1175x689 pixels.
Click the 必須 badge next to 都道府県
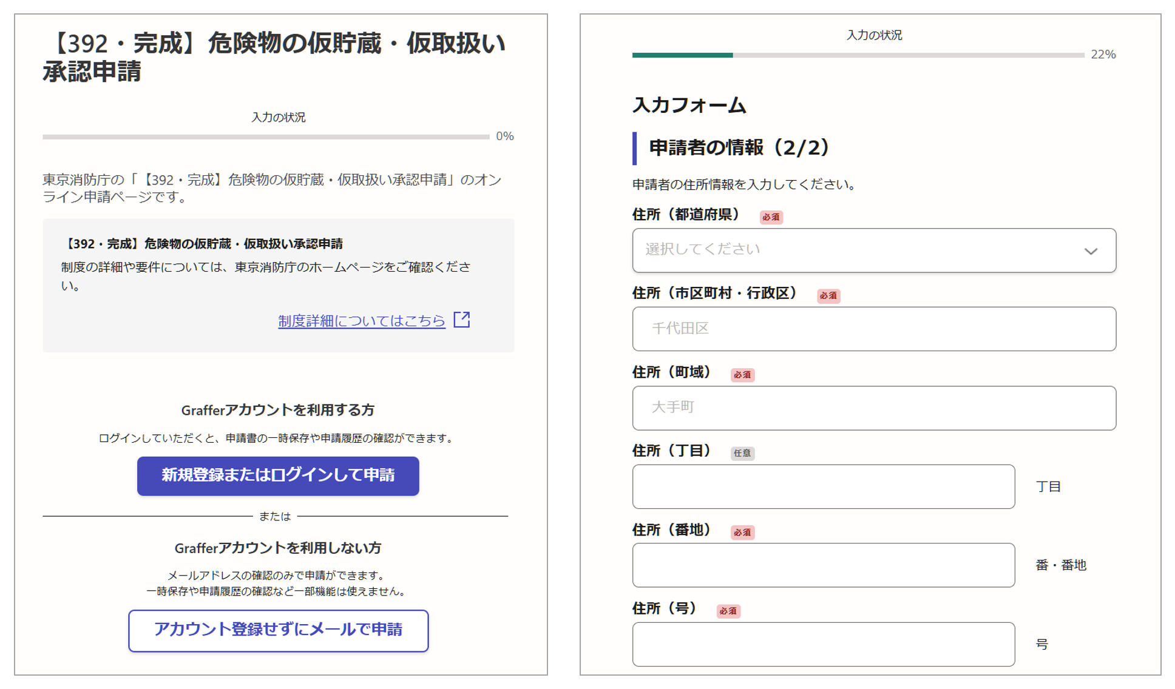pyautogui.click(x=771, y=217)
